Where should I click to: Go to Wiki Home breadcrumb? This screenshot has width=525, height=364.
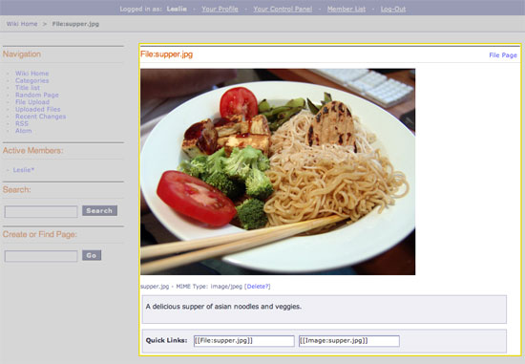click(22, 24)
